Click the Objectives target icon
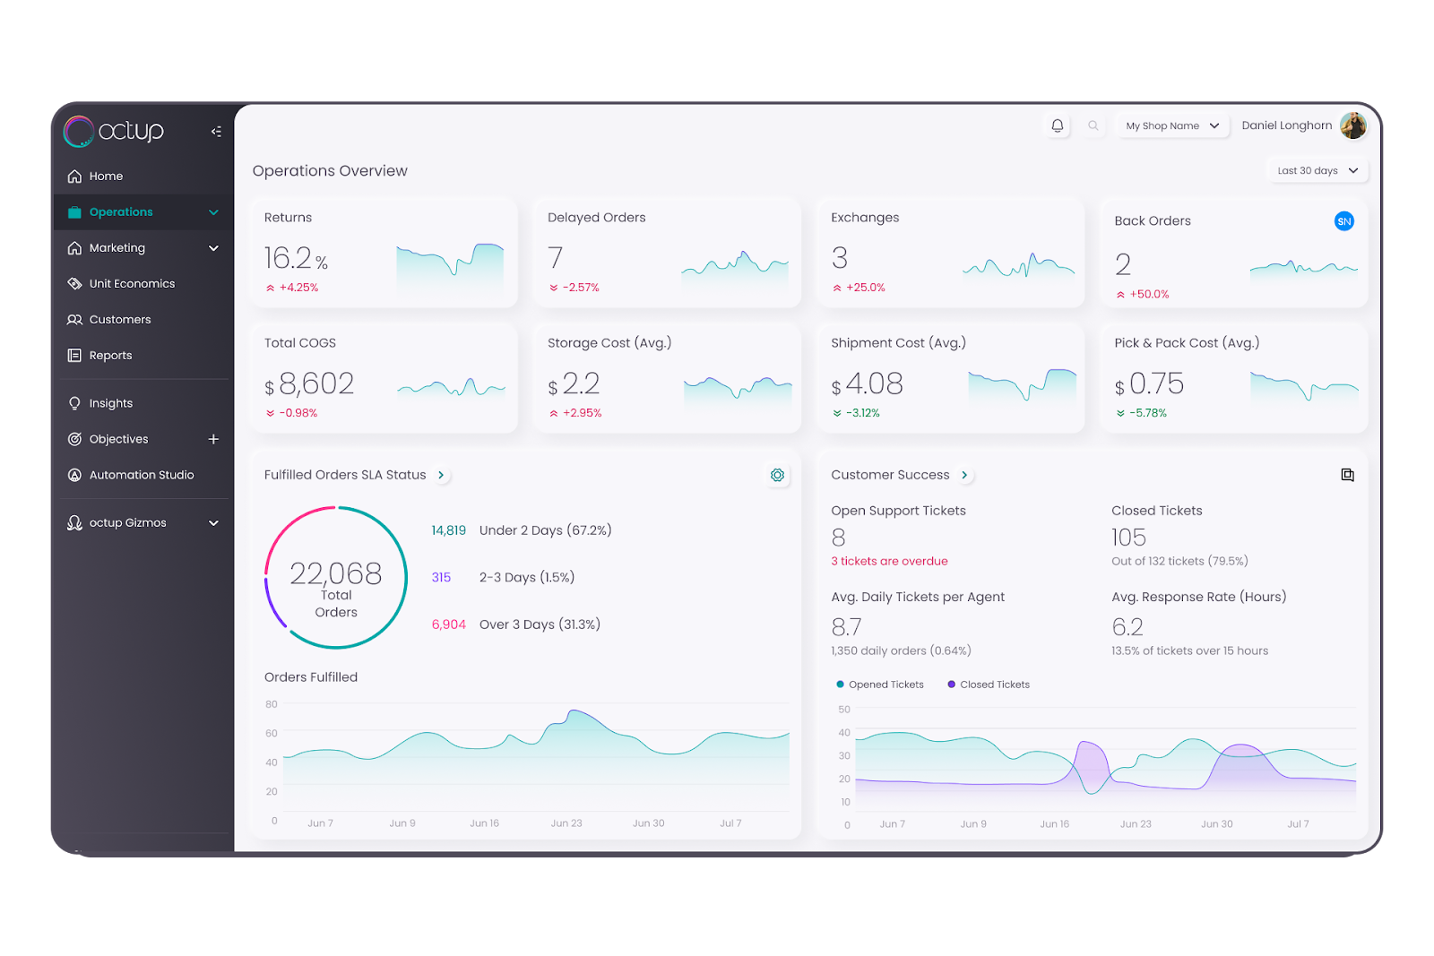Screen dimensions: 1434x956 [74, 439]
